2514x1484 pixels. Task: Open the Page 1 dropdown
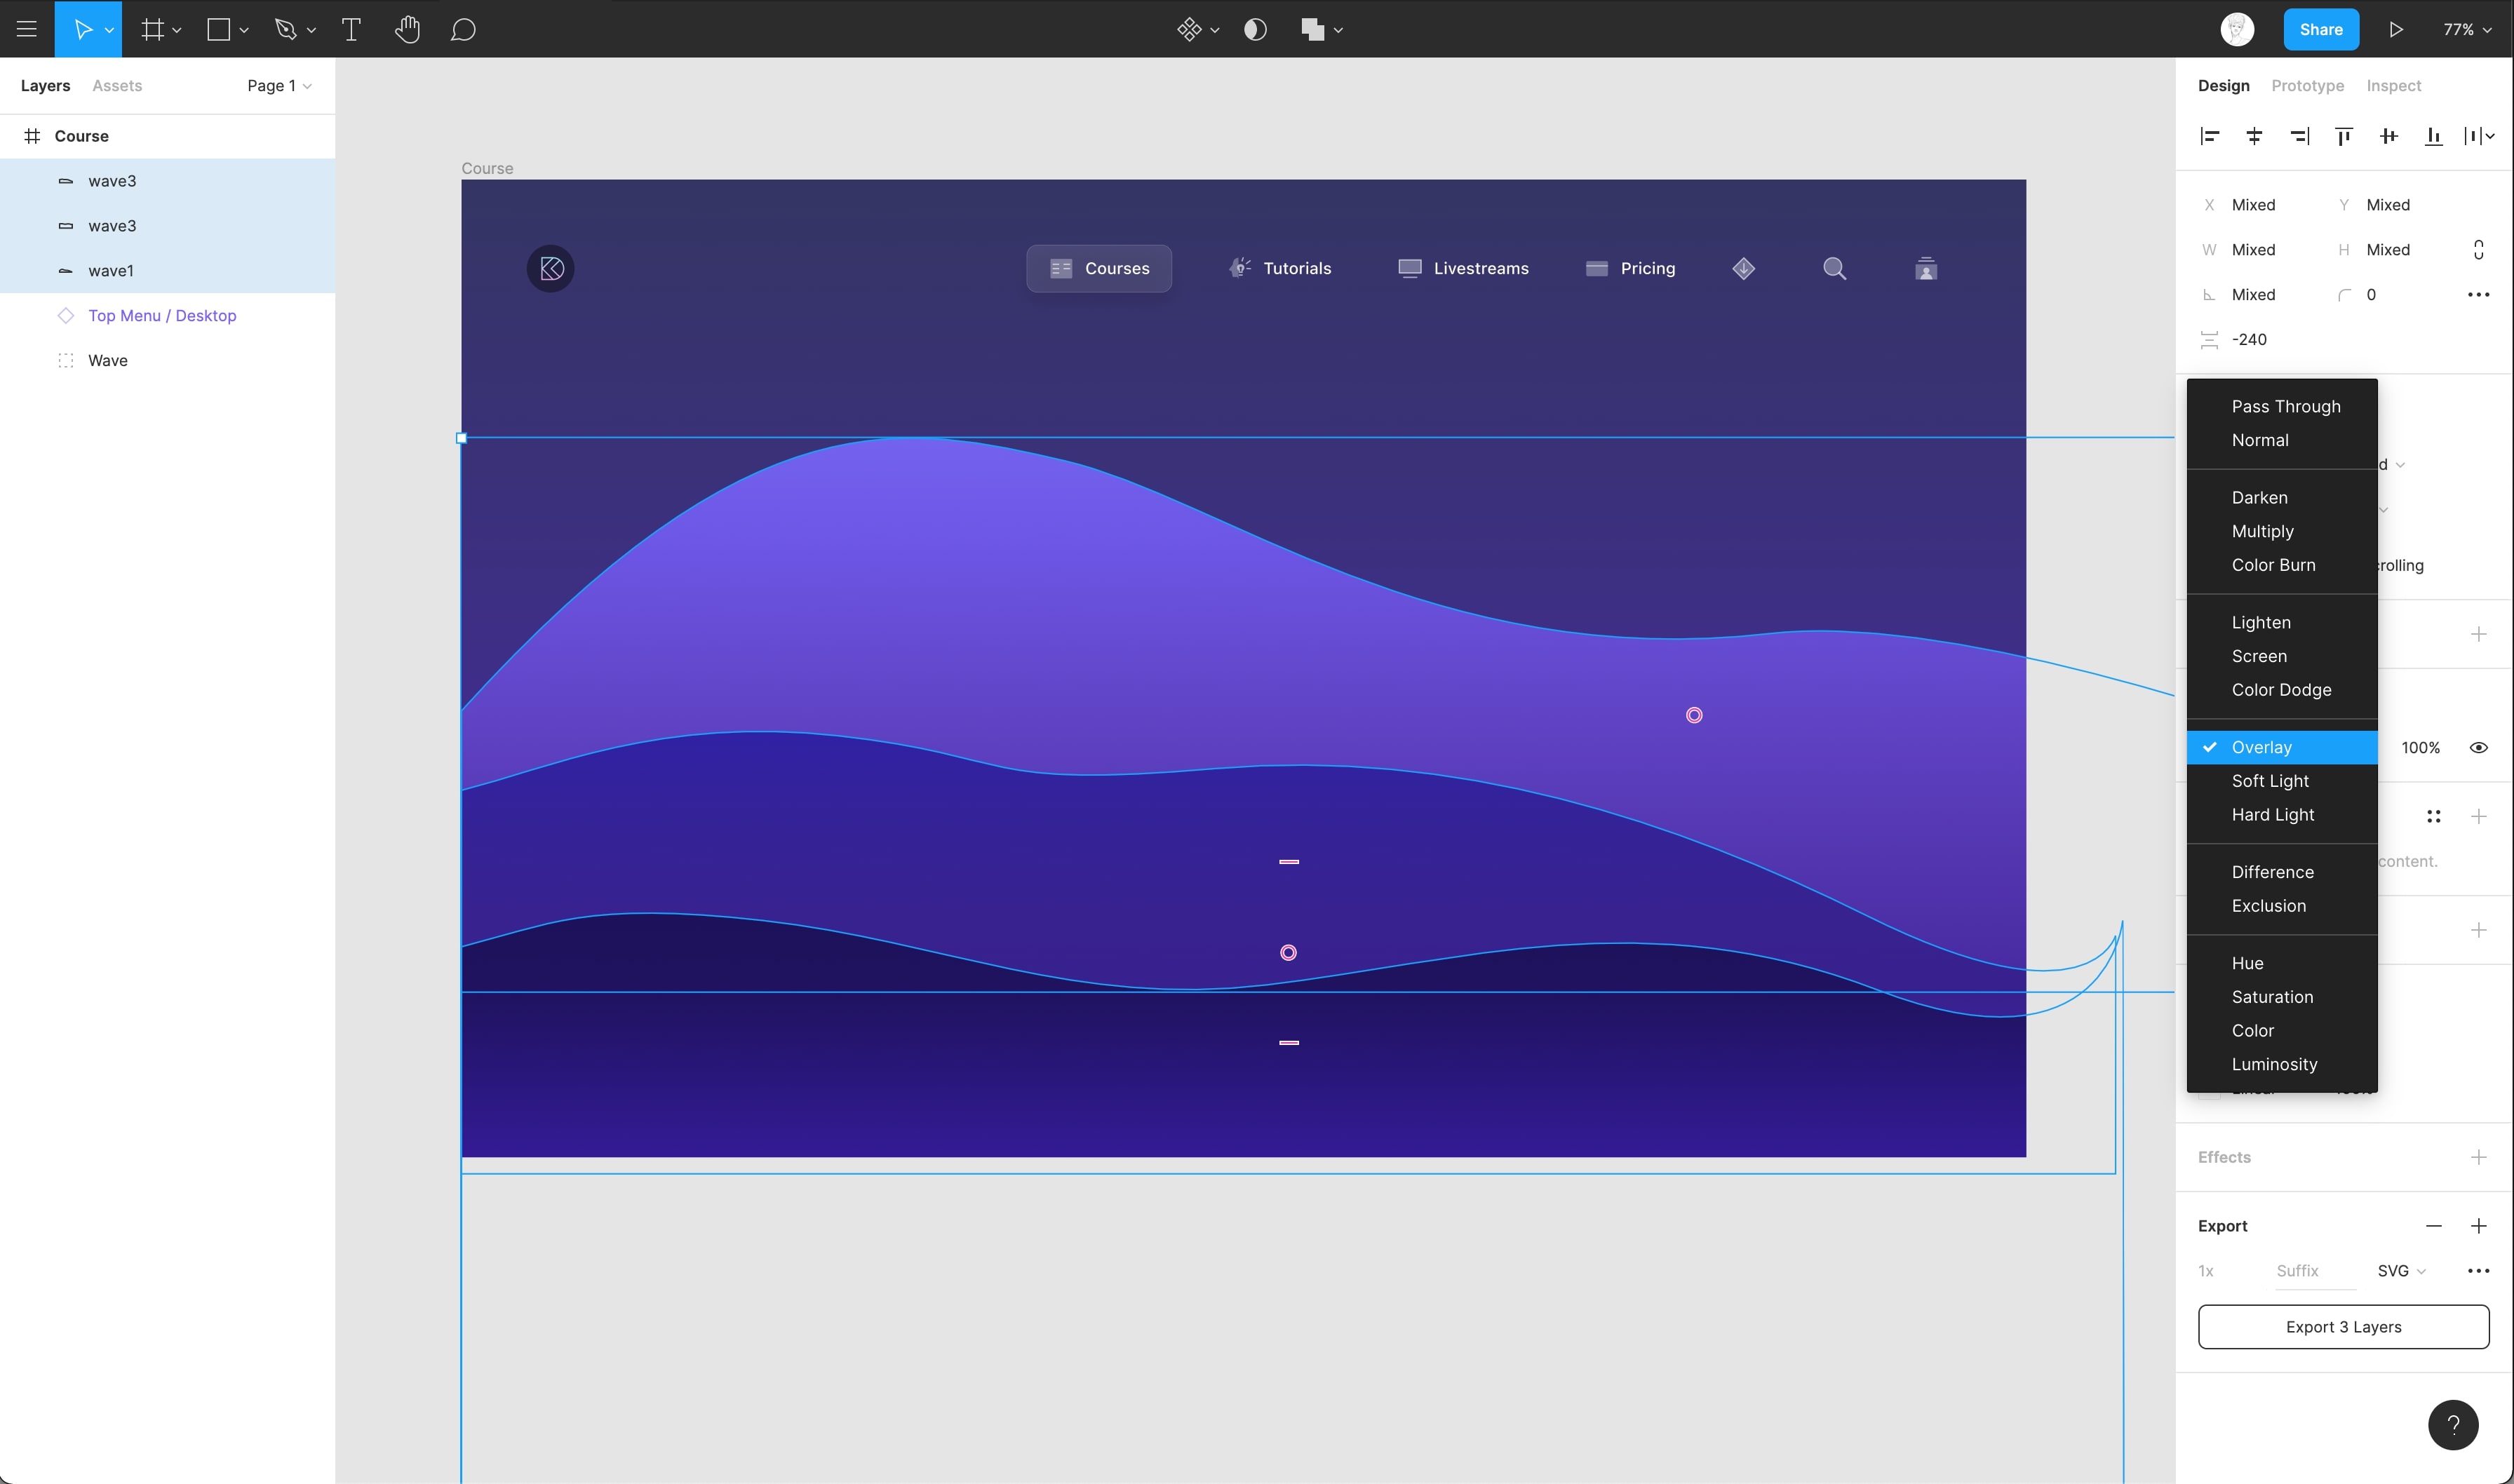(x=279, y=86)
